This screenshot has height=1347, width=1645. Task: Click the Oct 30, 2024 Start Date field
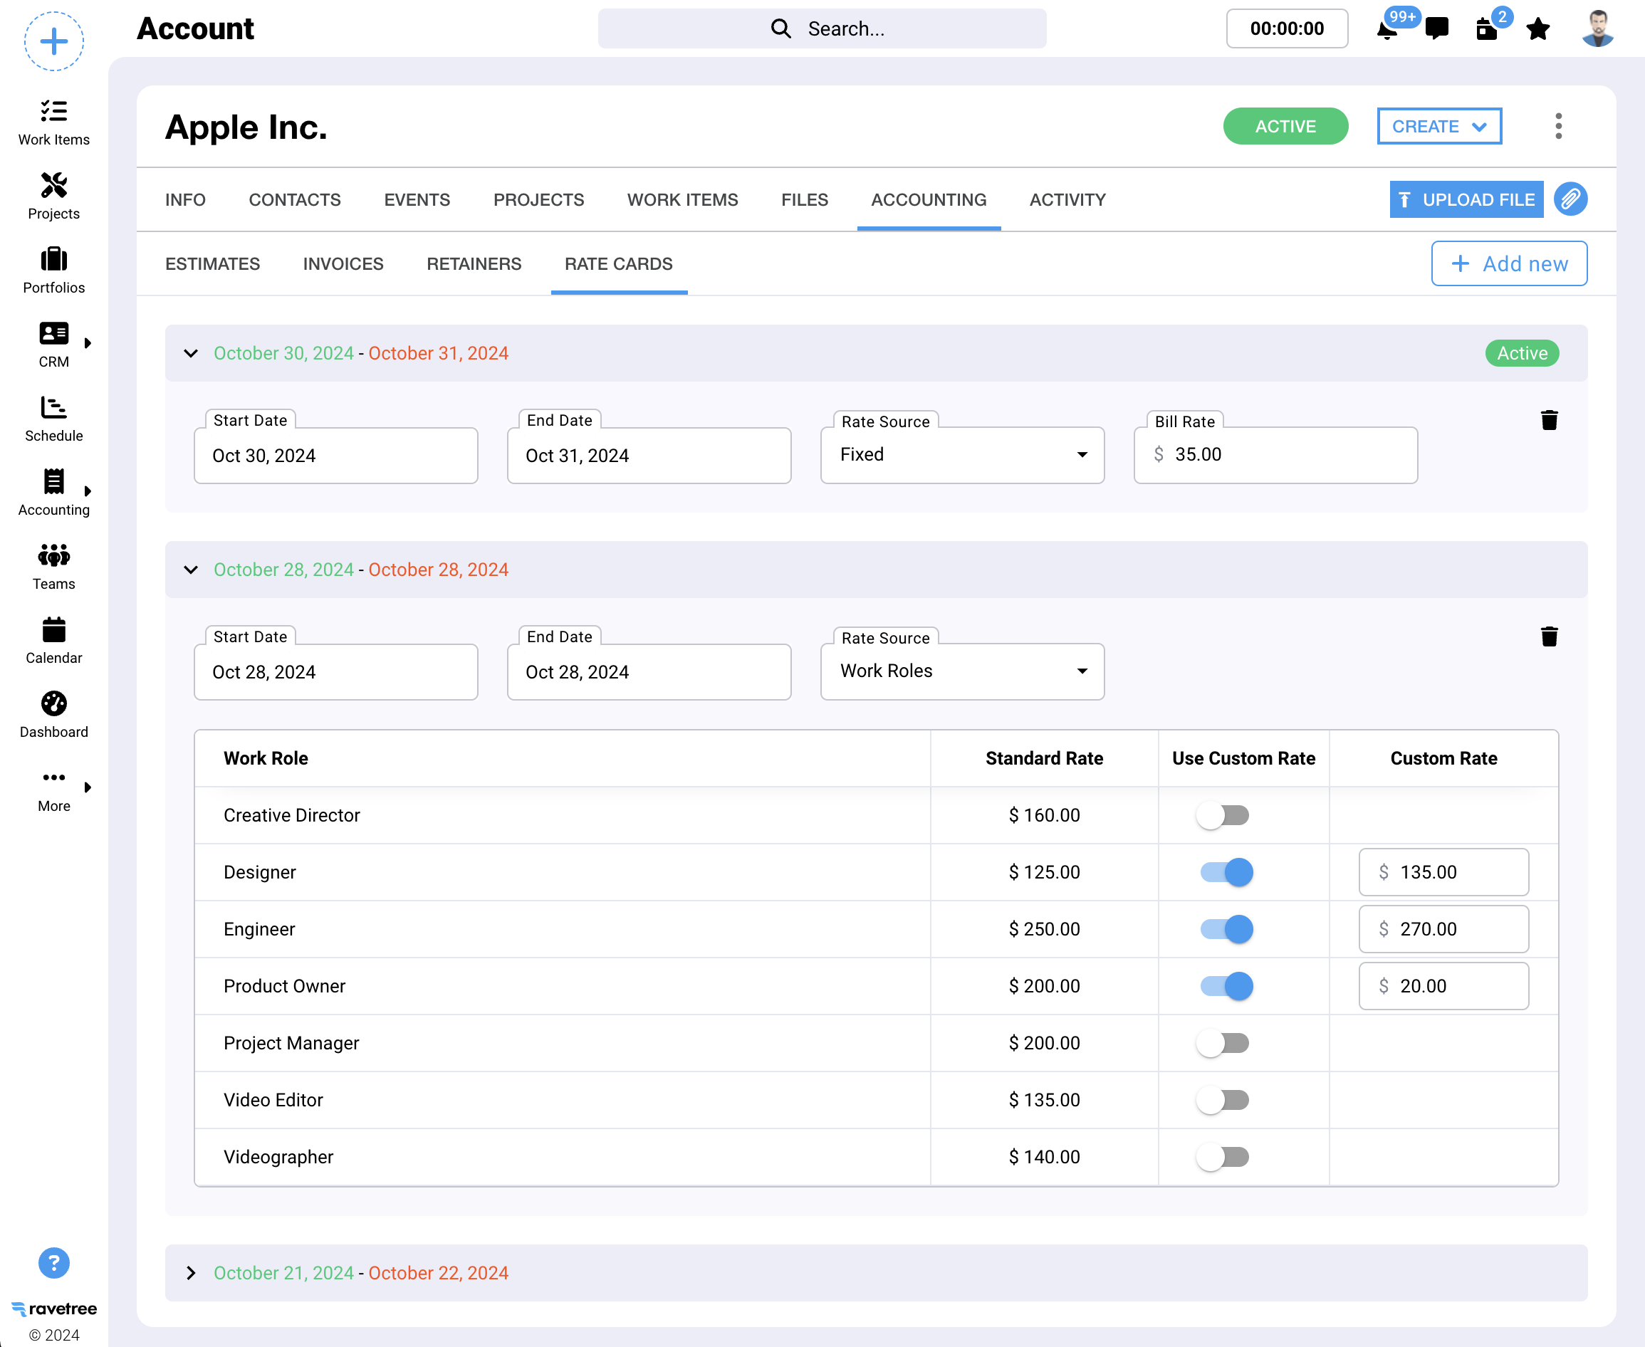click(336, 456)
